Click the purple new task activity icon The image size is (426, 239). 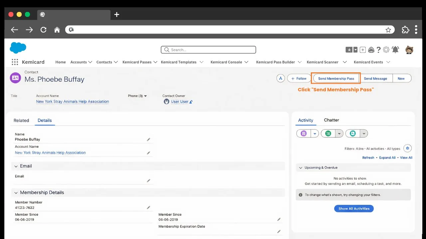[304, 133]
